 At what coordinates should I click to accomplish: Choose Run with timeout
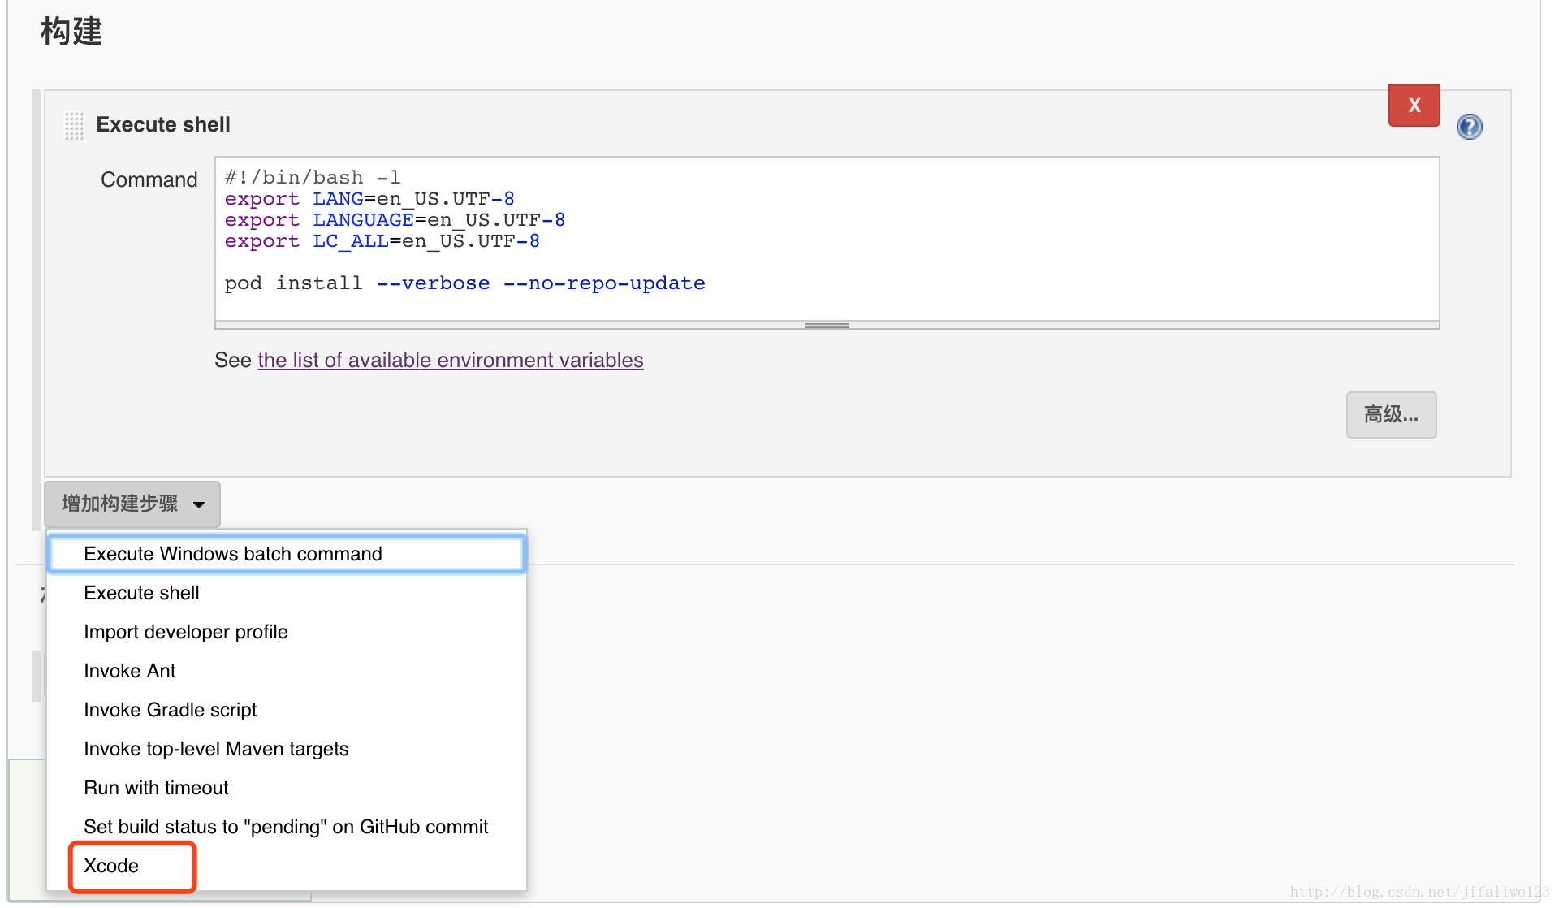click(x=286, y=788)
